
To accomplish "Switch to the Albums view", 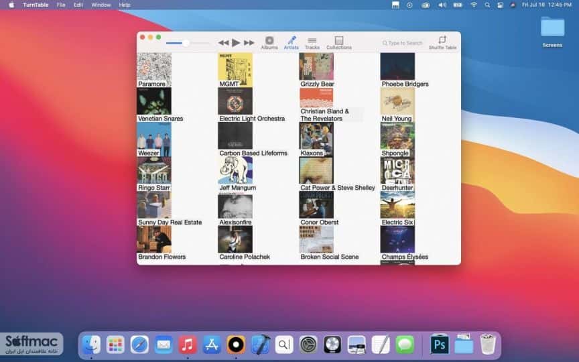I will tap(269, 43).
